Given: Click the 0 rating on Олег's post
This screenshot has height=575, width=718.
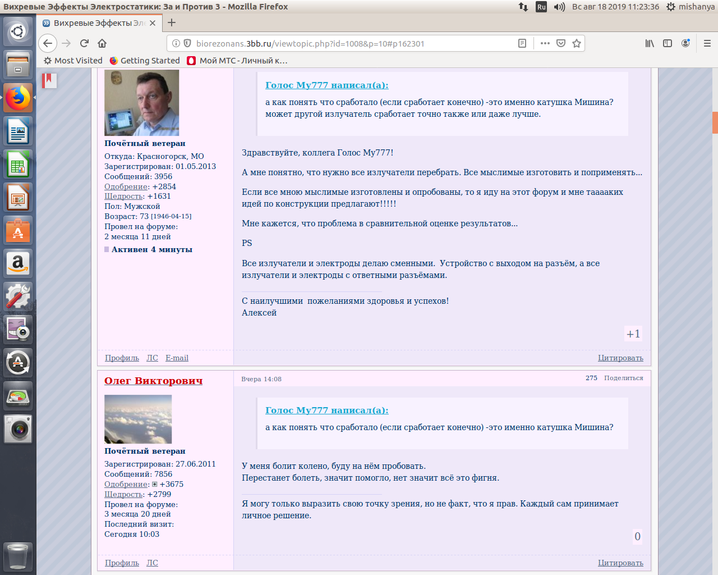Looking at the screenshot, I should click(637, 536).
